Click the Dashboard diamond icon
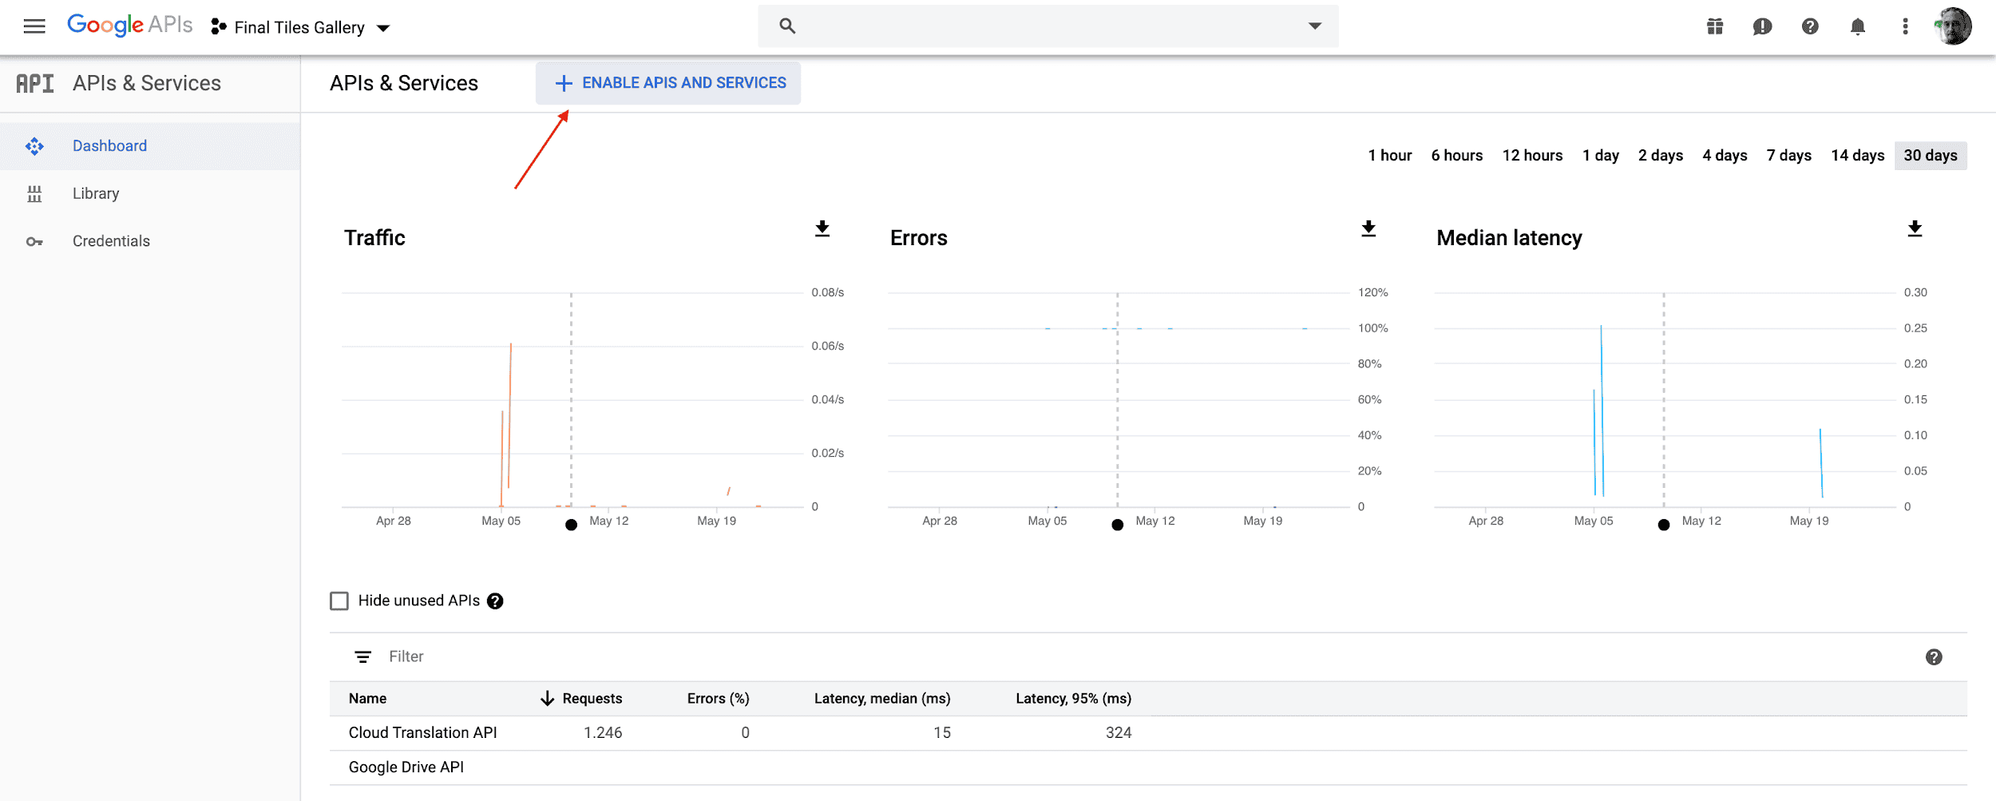Image resolution: width=1996 pixels, height=801 pixels. 34,146
